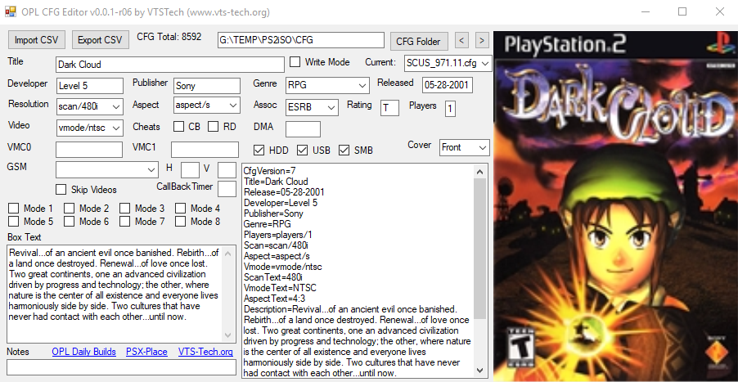This screenshot has height=382, width=738.
Task: Click the CFG preview scrollbar down arrow
Action: (479, 371)
